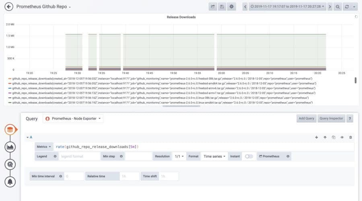Move query A down arrow icon

point(317,137)
